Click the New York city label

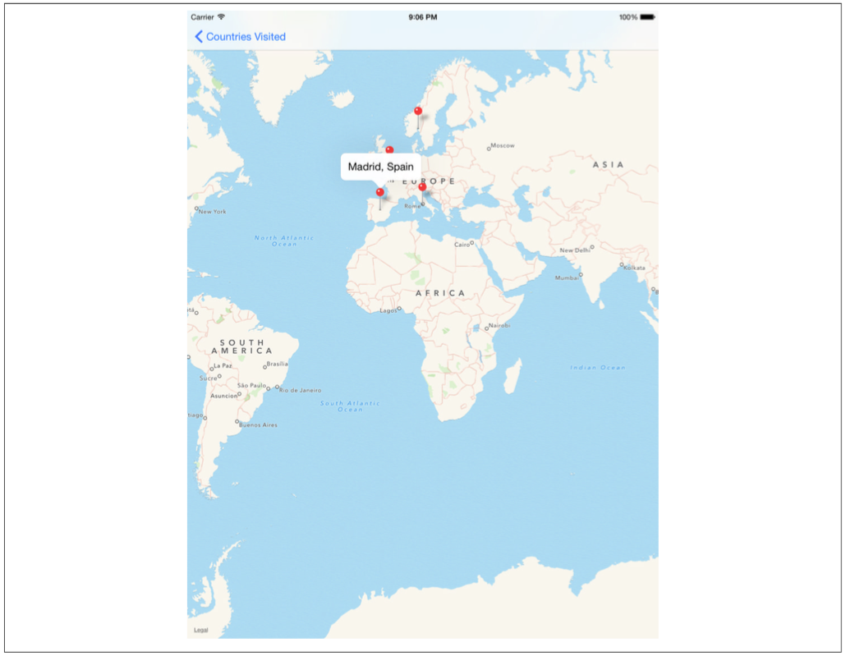tap(212, 211)
